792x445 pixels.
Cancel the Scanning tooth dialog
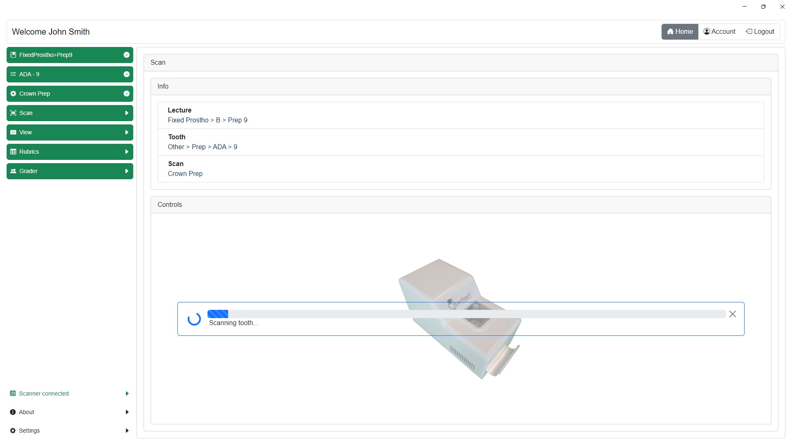733,314
